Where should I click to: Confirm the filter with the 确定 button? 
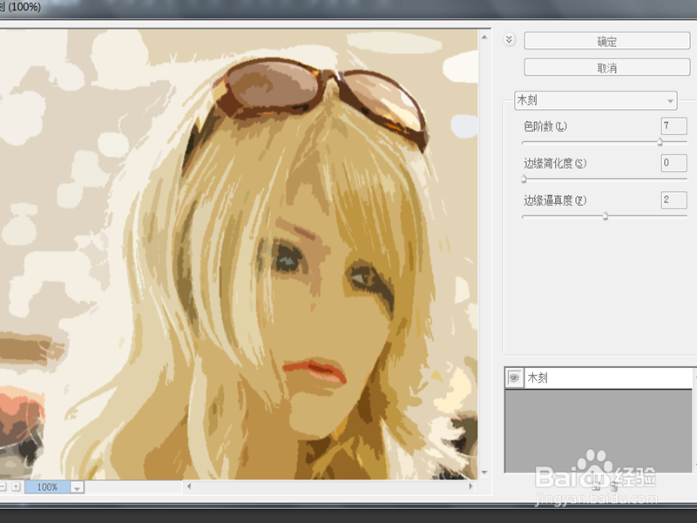pyautogui.click(x=606, y=41)
